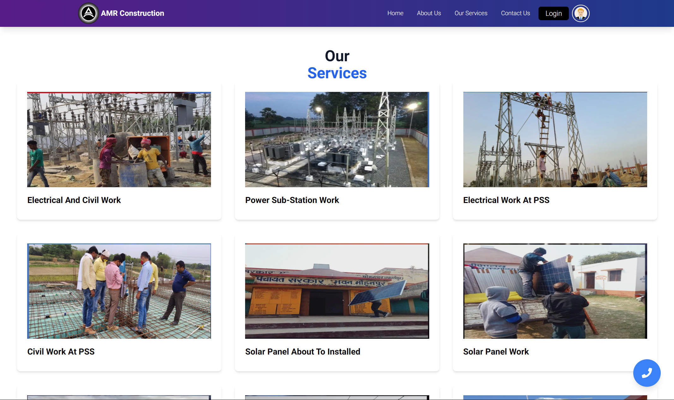View the Civil Work At PSS photo
Screen dimensions: 674x400
(x=119, y=291)
